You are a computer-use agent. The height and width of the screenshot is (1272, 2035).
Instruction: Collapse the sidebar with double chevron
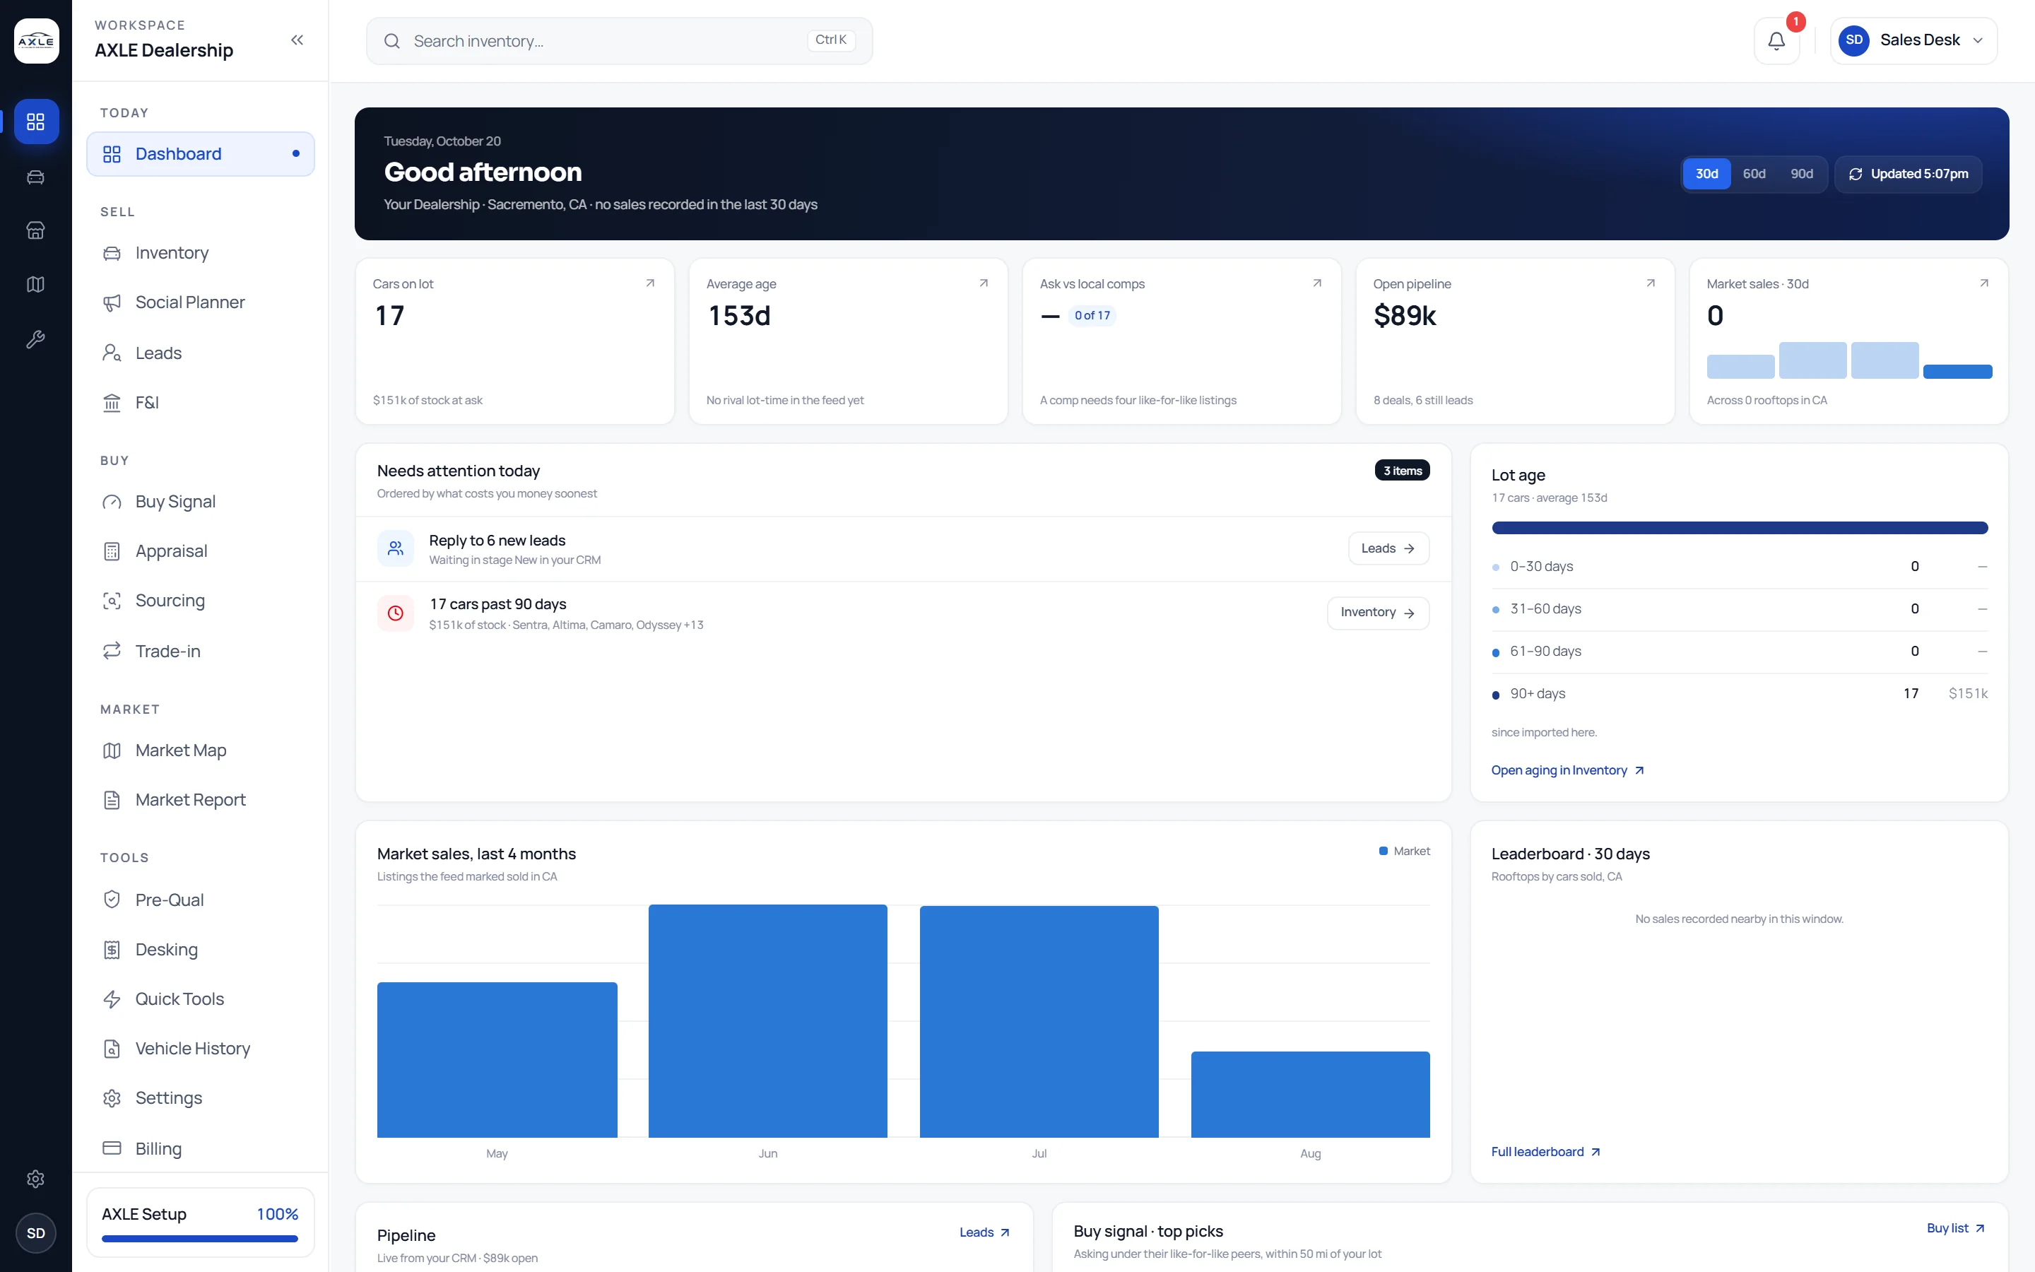click(297, 40)
